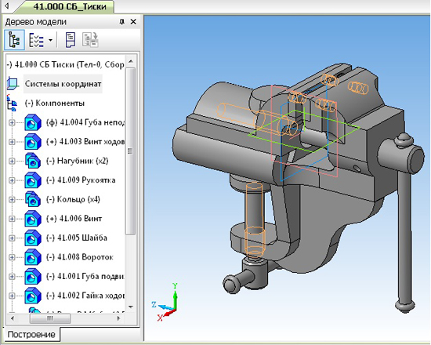Click the coordinate system icon
The height and width of the screenshot is (345, 431).
pyautogui.click(x=13, y=84)
